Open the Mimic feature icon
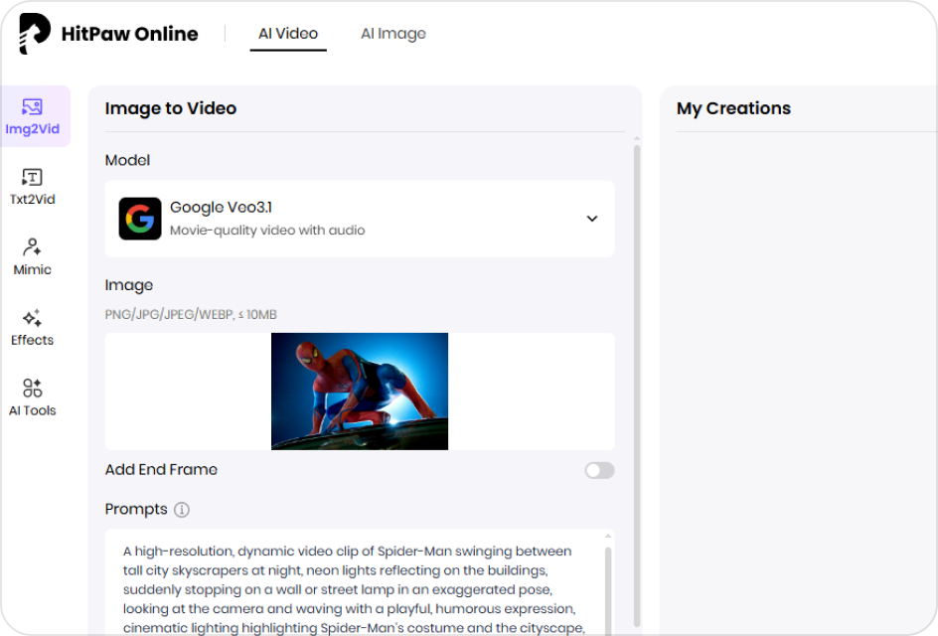This screenshot has height=636, width=938. click(x=33, y=246)
